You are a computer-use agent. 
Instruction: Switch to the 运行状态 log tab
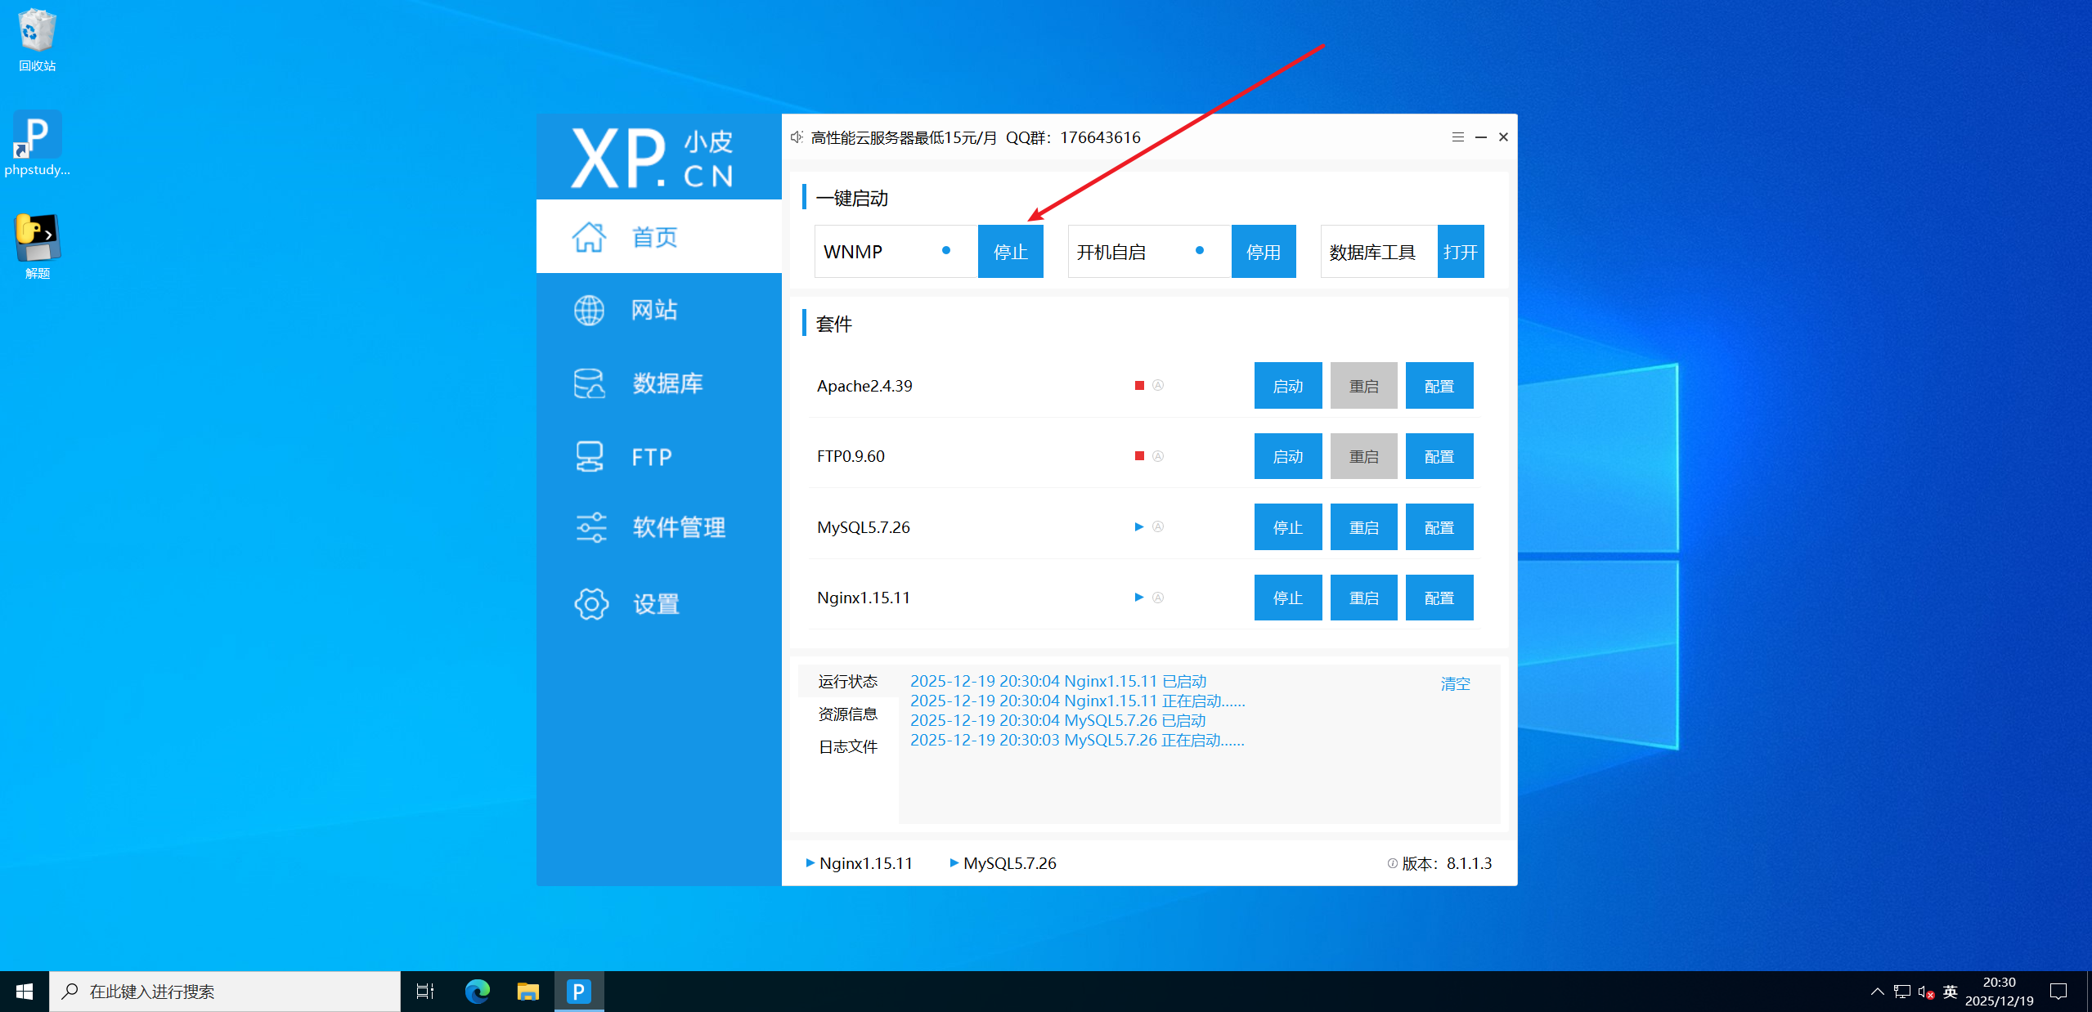(848, 682)
